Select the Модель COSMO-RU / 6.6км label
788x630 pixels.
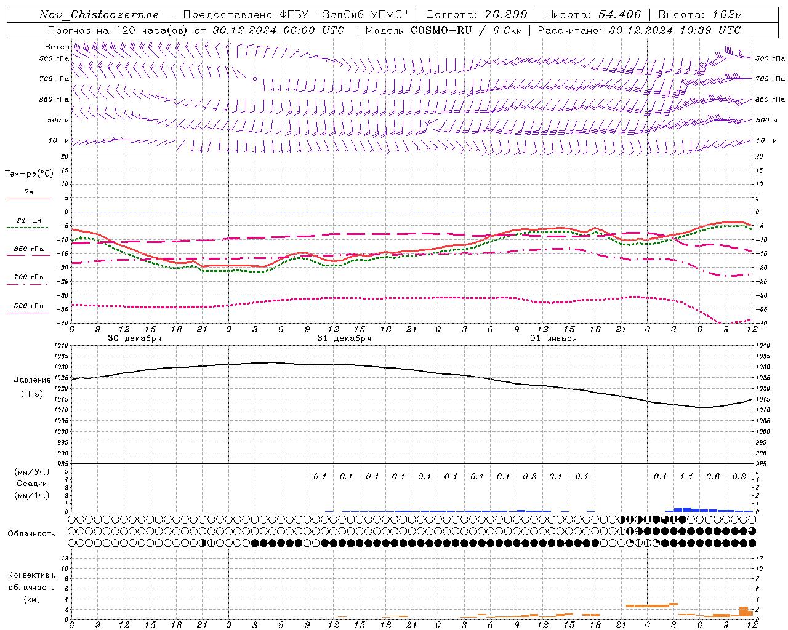point(443,30)
